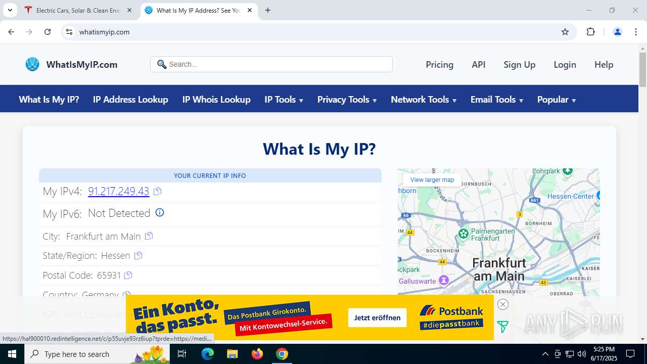Open the tab search dropdown arrow
647x364 pixels.
pyautogui.click(x=10, y=10)
